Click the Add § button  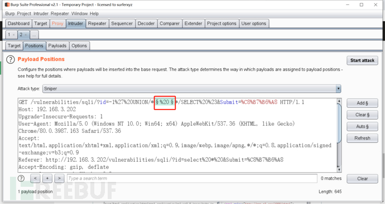[362, 103]
